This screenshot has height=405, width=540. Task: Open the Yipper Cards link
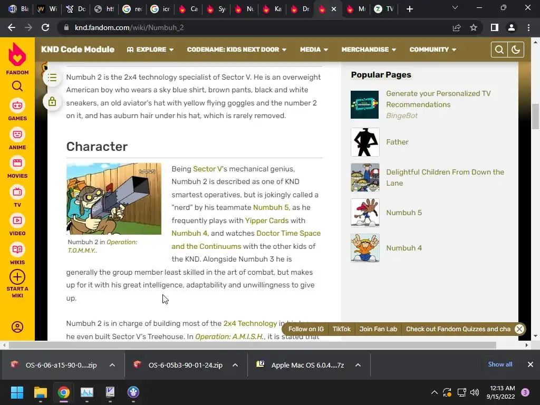pos(266,220)
